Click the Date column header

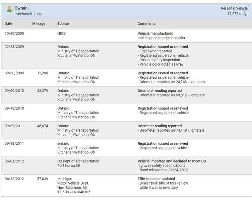8,24
